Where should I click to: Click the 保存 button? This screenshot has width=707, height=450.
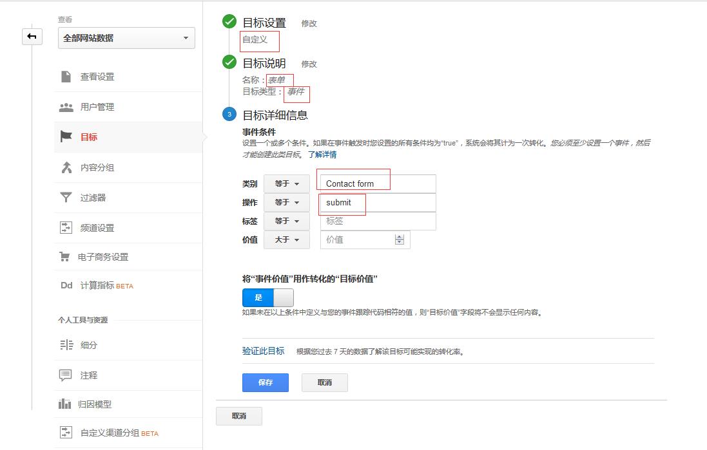tap(265, 382)
